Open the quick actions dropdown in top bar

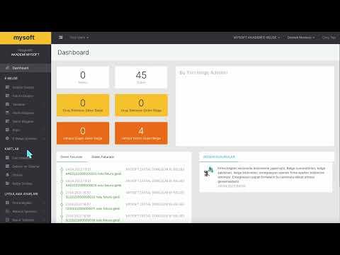tap(79, 38)
